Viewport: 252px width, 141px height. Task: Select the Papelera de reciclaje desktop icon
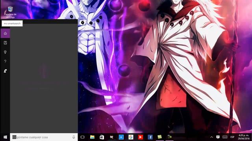[x=10, y=12]
